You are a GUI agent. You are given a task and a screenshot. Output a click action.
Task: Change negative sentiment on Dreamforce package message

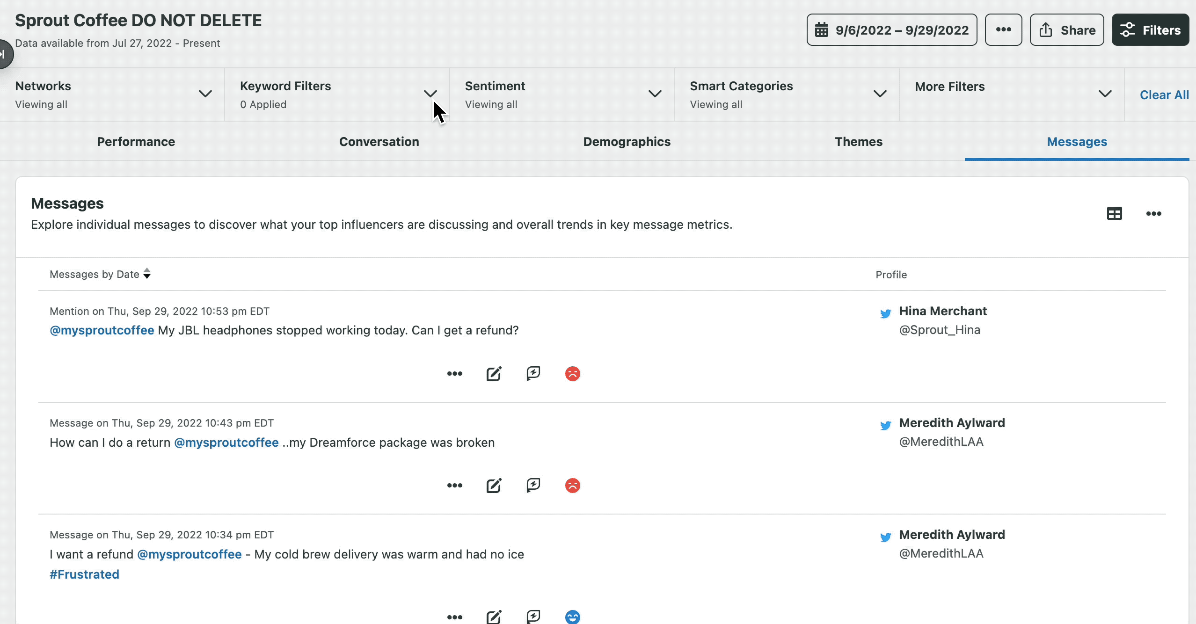572,485
